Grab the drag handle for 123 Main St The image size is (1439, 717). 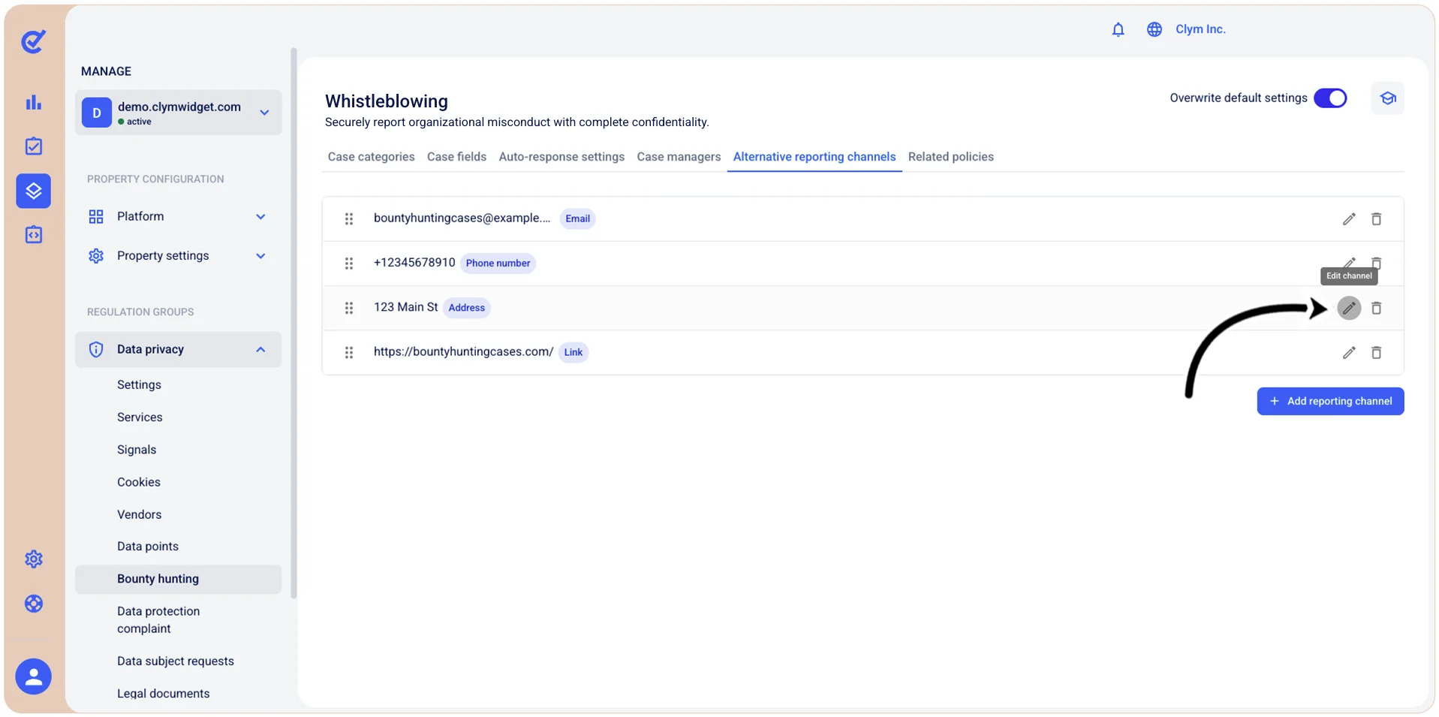[349, 308]
